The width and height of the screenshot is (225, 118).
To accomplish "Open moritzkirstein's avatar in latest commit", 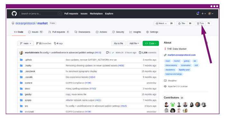I will tap(22, 53).
